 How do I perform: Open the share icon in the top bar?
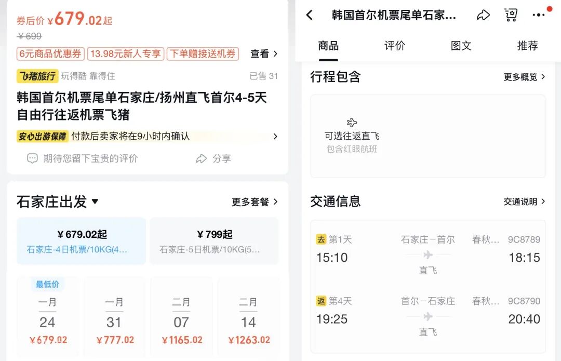tap(483, 15)
